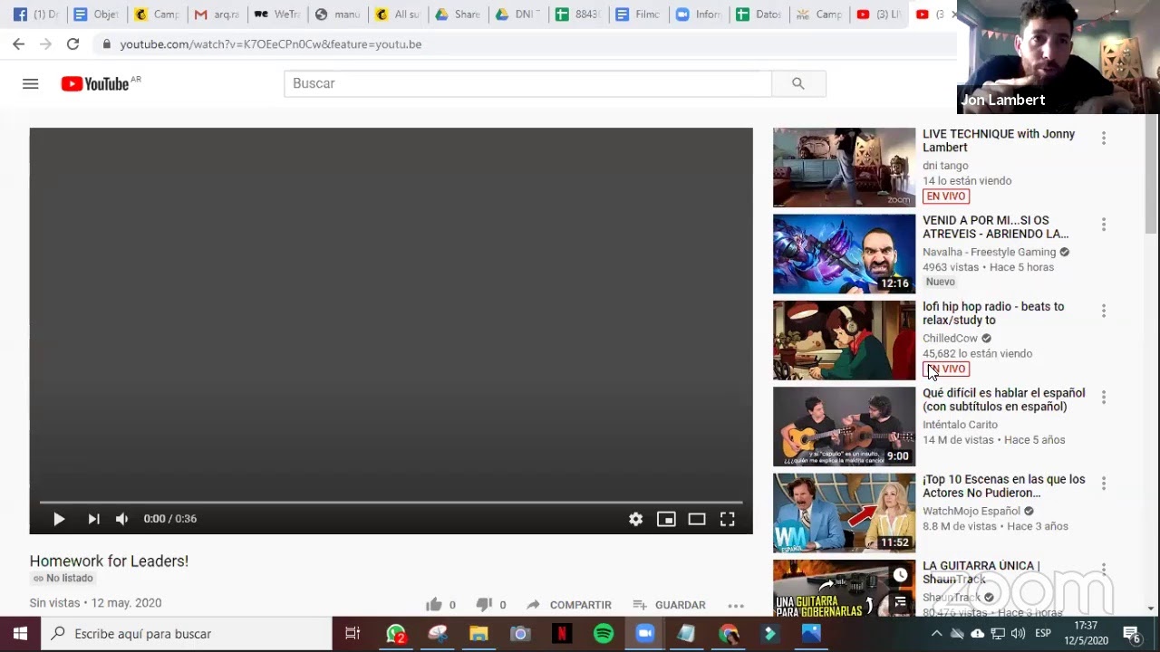Image resolution: width=1160 pixels, height=652 pixels.
Task: Click the browser address bar URL
Action: (270, 44)
